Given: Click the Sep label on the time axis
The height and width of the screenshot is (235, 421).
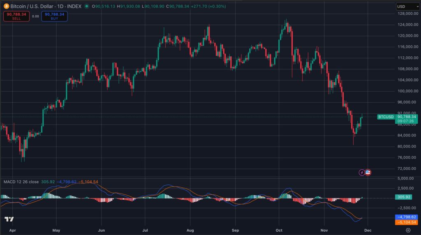Looking at the screenshot, I should pyautogui.click(x=235, y=230).
